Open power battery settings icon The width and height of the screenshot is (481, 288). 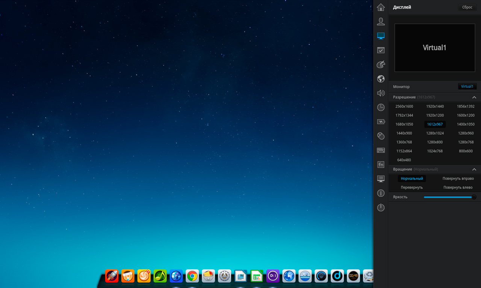[x=381, y=121]
